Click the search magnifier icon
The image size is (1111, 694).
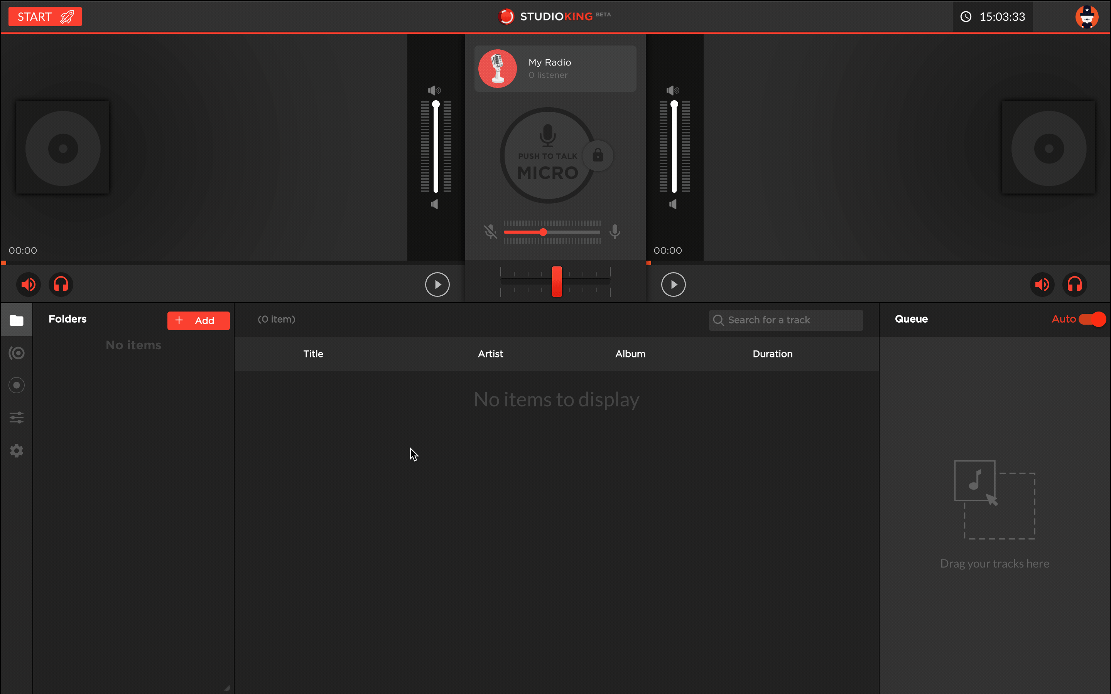tap(718, 320)
